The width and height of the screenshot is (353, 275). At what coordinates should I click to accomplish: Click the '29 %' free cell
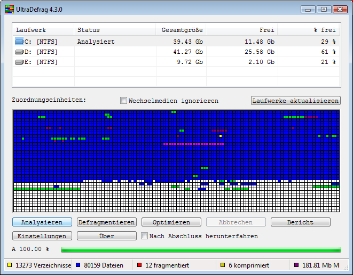(328, 42)
